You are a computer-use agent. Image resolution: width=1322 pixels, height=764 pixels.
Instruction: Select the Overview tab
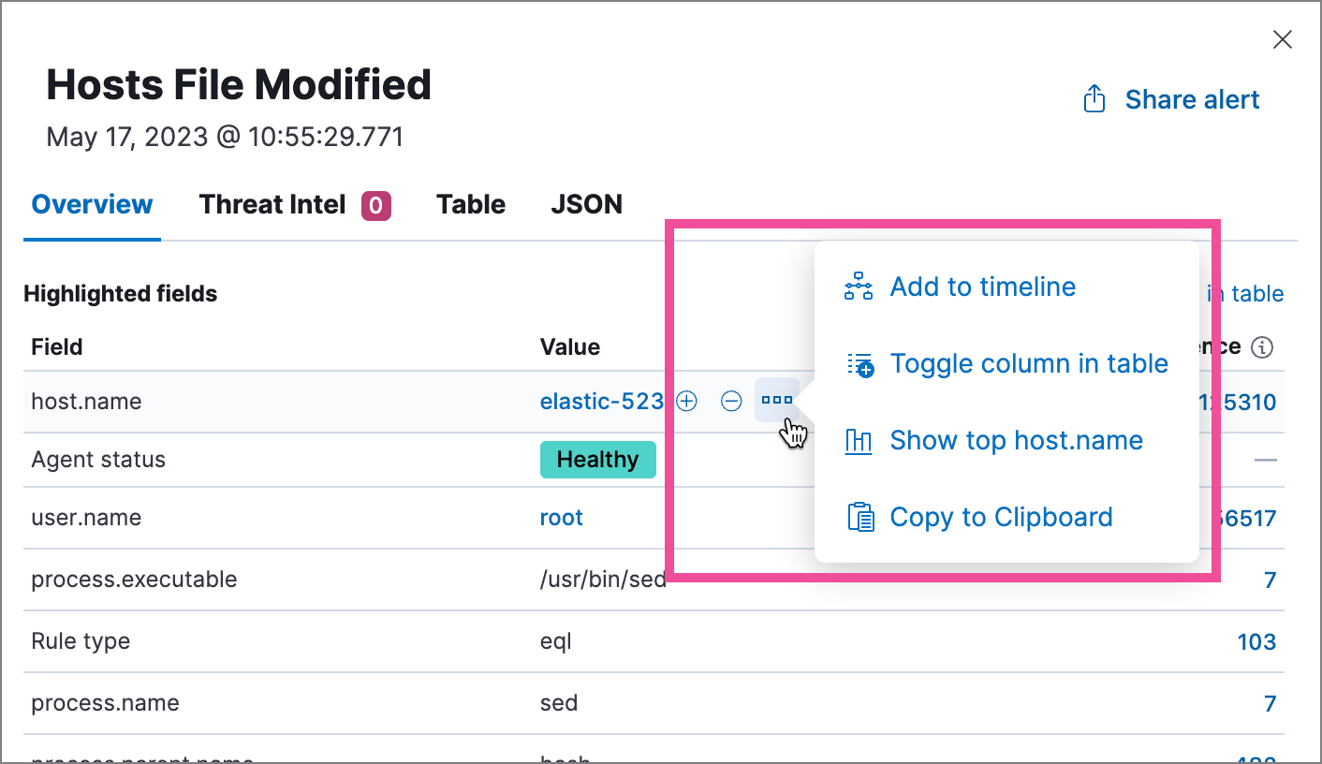tap(92, 205)
